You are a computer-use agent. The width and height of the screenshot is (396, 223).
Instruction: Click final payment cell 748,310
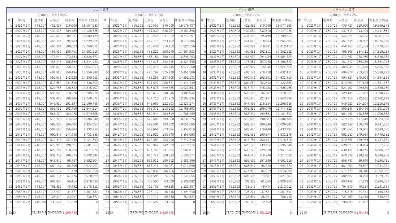coord(39,202)
